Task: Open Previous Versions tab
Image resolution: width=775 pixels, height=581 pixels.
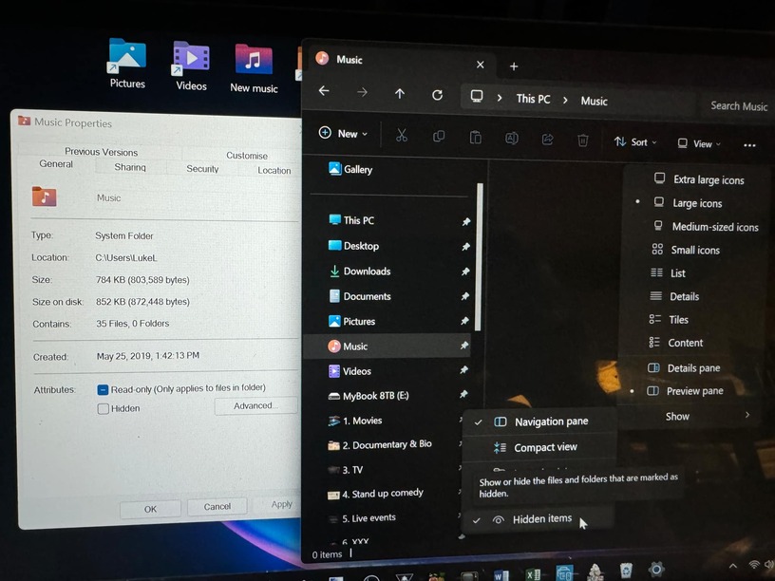Action: tap(101, 152)
